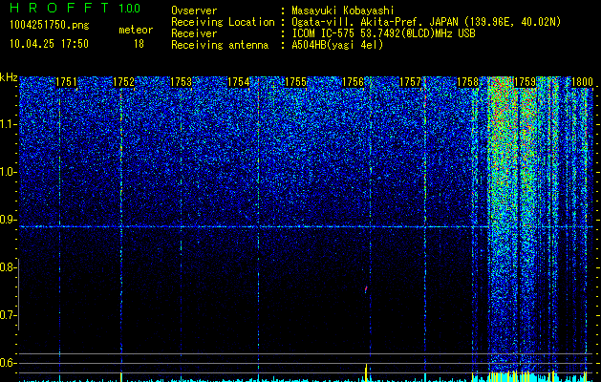Click the 1753 time marker label
Screen dimensions: 601x382
click(181, 82)
